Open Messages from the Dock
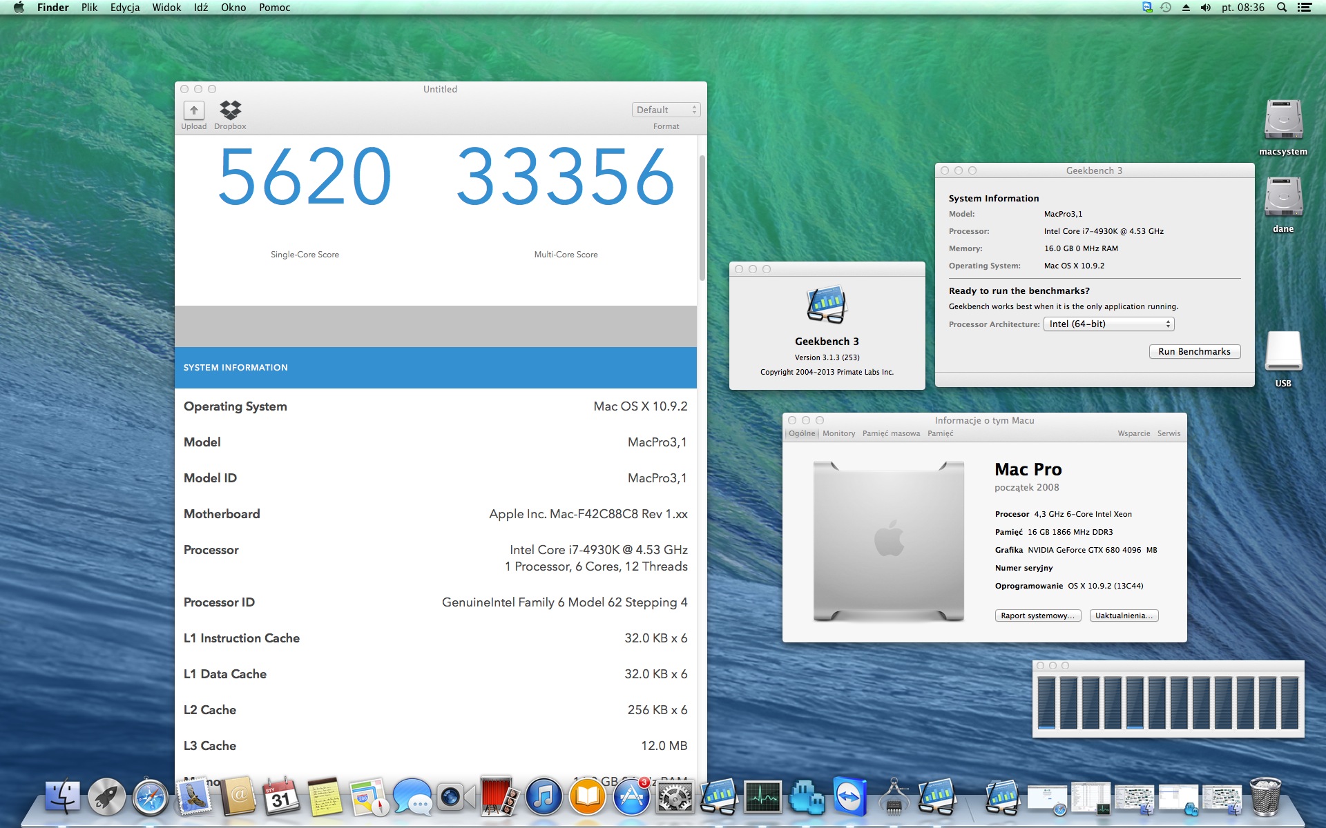 [x=413, y=798]
